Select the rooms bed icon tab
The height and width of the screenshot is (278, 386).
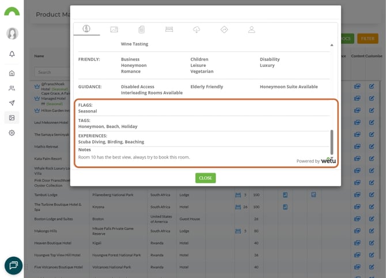tap(169, 29)
